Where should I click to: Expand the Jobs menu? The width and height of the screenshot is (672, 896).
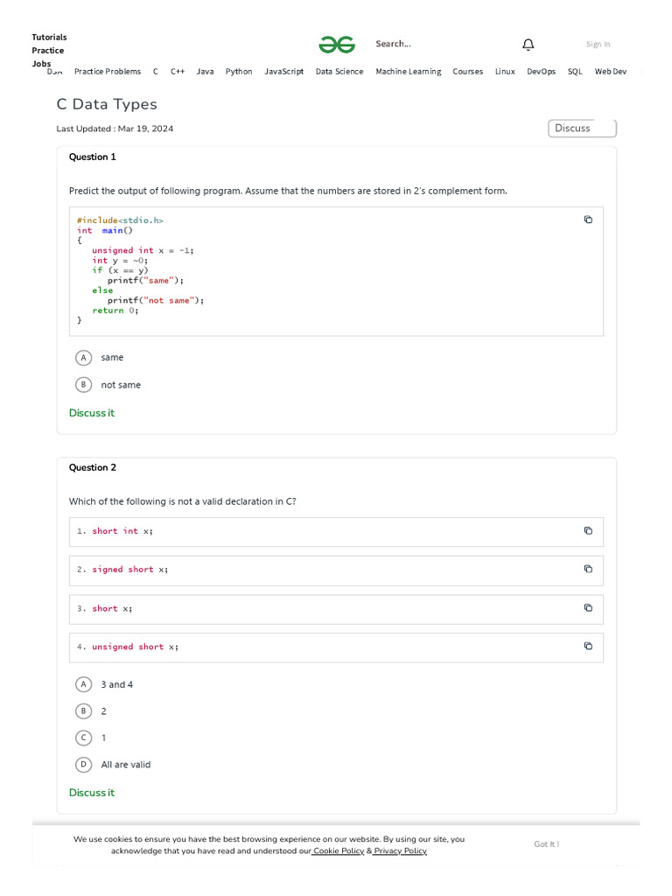pyautogui.click(x=41, y=63)
